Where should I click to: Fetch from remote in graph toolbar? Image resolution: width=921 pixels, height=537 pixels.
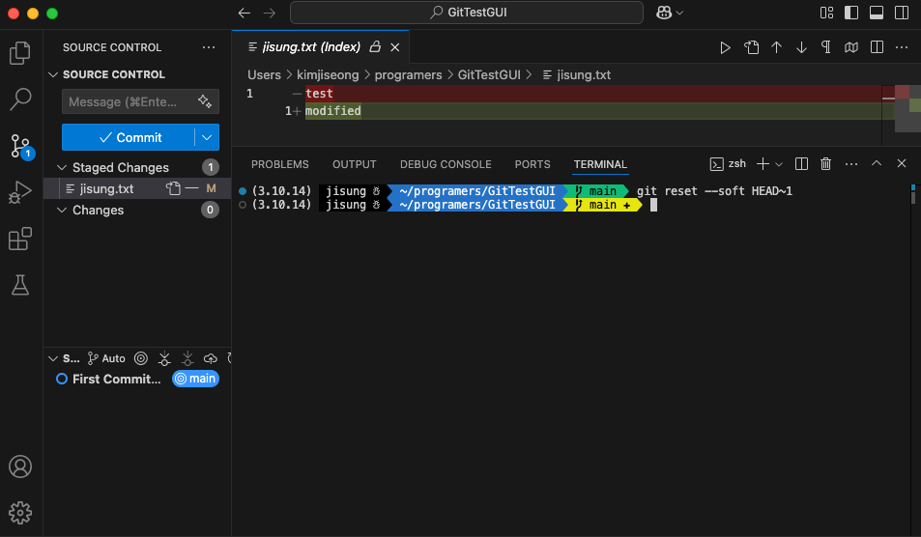164,358
